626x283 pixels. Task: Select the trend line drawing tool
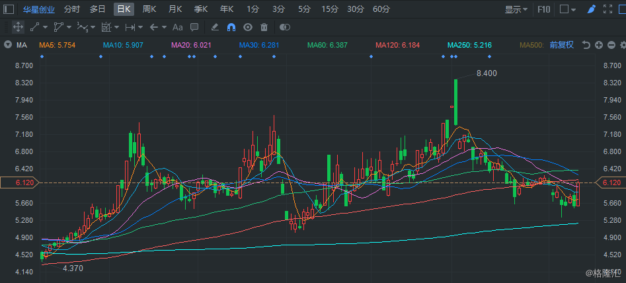click(x=35, y=27)
